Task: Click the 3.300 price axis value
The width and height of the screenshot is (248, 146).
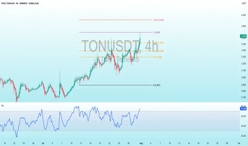Action: pos(243,57)
